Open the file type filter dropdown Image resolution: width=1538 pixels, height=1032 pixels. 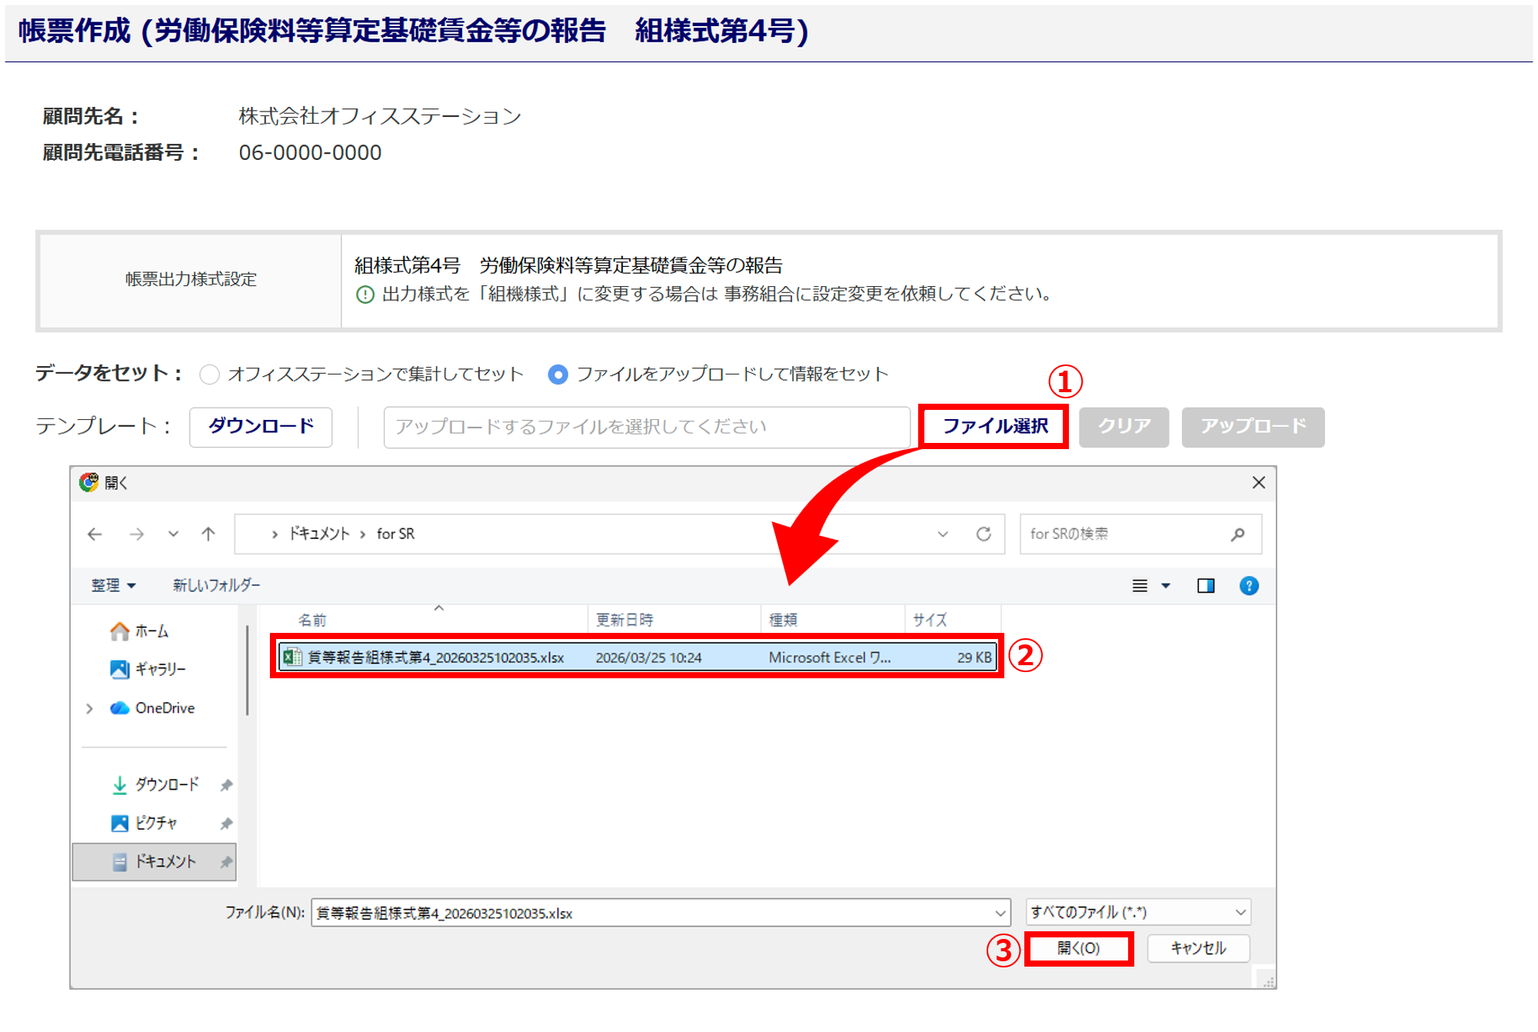click(1138, 912)
